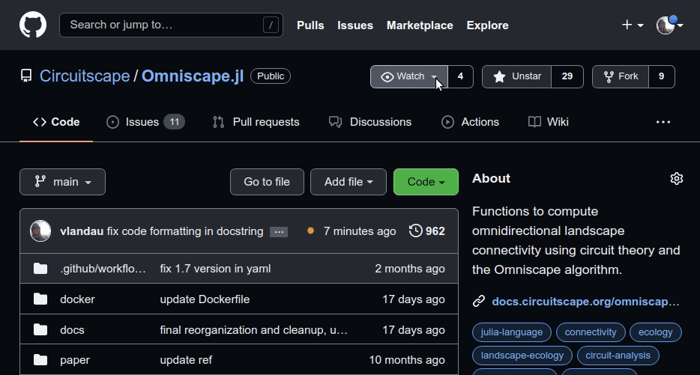Open the docs.circuitscape.org link

click(x=585, y=302)
